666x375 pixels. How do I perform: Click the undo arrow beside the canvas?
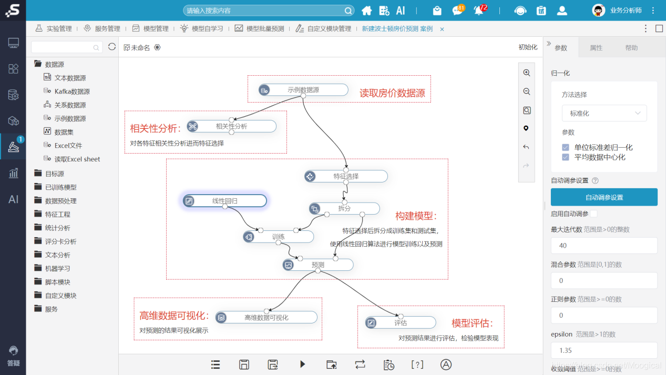pyautogui.click(x=526, y=147)
